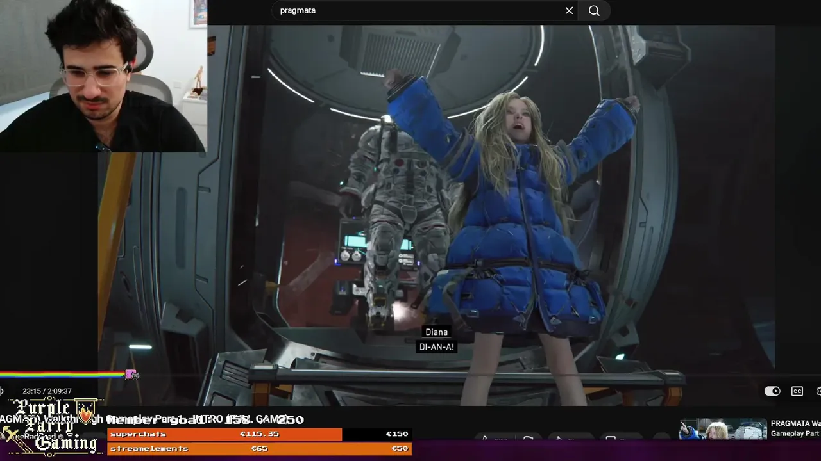Turn on closed captions with CC button
Viewport: 821px width, 461px height.
coord(797,391)
